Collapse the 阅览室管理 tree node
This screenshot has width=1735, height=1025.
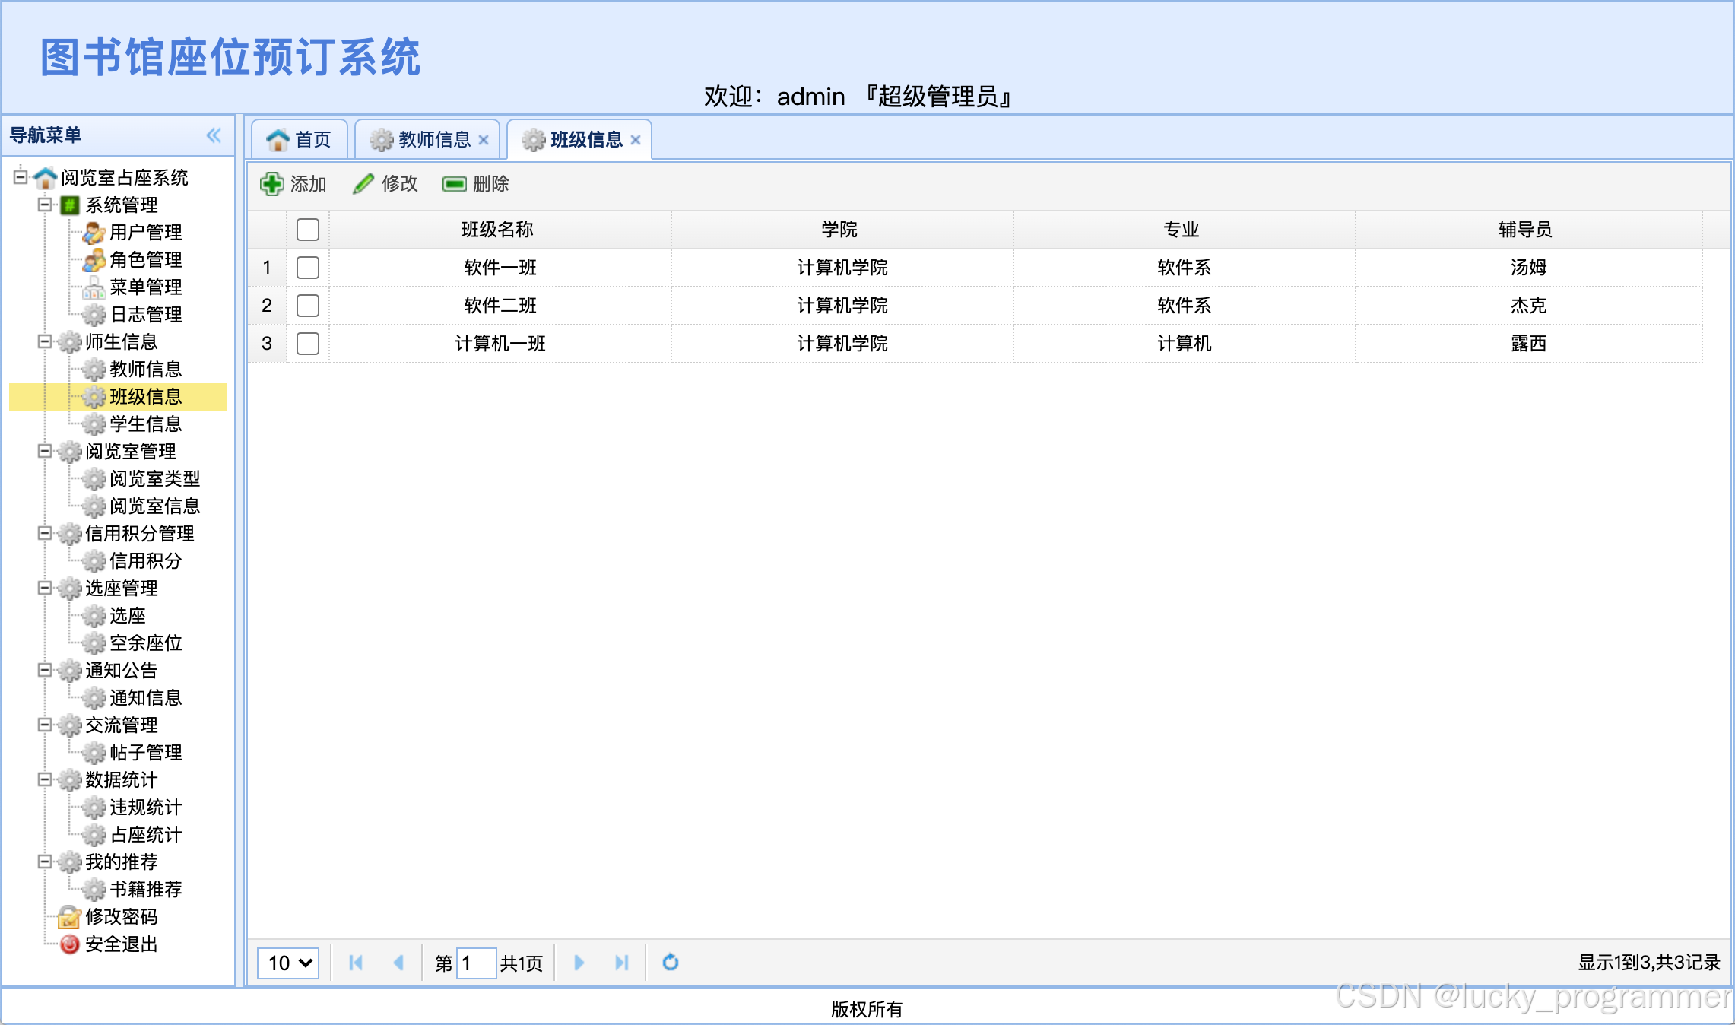(45, 451)
